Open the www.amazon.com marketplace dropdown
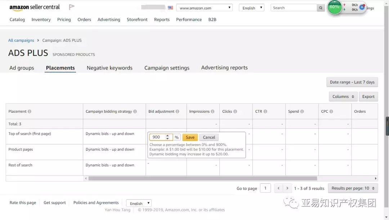The image size is (389, 220). tap(204, 8)
